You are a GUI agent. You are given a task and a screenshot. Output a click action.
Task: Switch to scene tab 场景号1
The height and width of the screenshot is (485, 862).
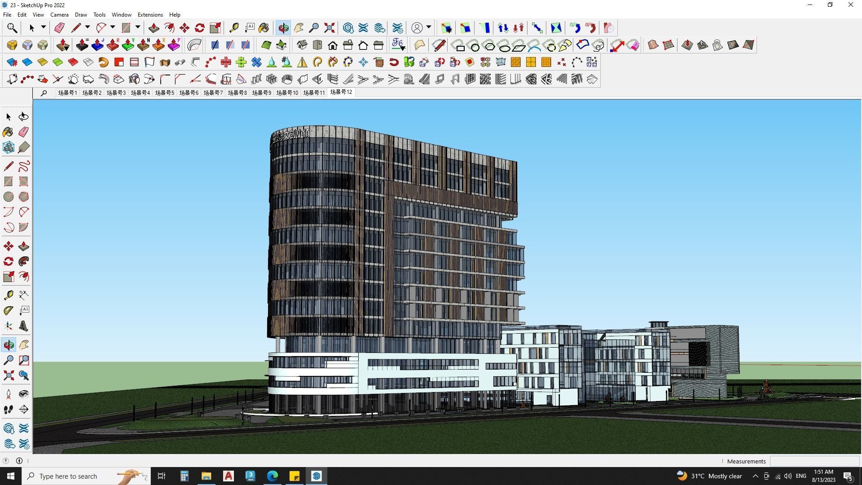point(67,93)
